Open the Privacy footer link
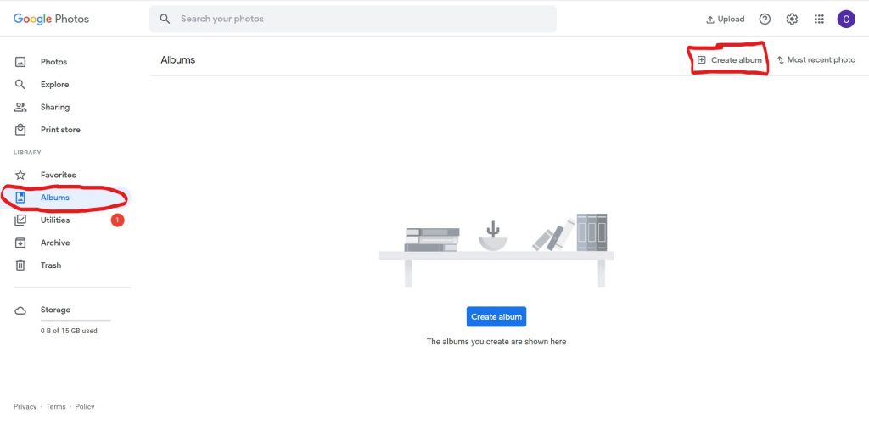 [25, 407]
